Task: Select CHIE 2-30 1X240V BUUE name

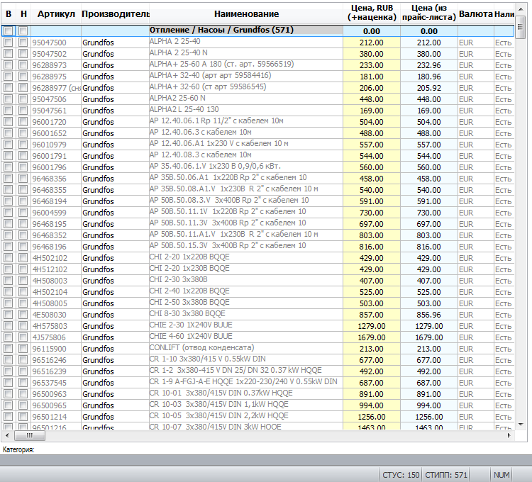Action: pyautogui.click(x=191, y=325)
